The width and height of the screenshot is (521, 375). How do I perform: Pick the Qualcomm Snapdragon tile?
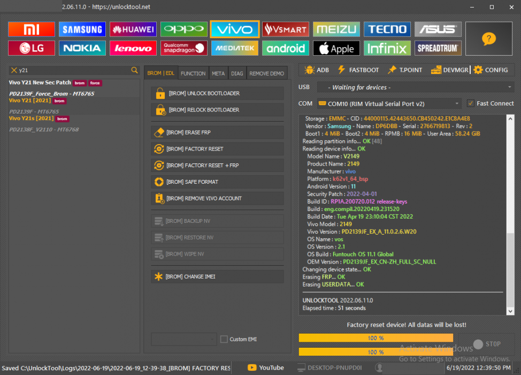pyautogui.click(x=184, y=48)
